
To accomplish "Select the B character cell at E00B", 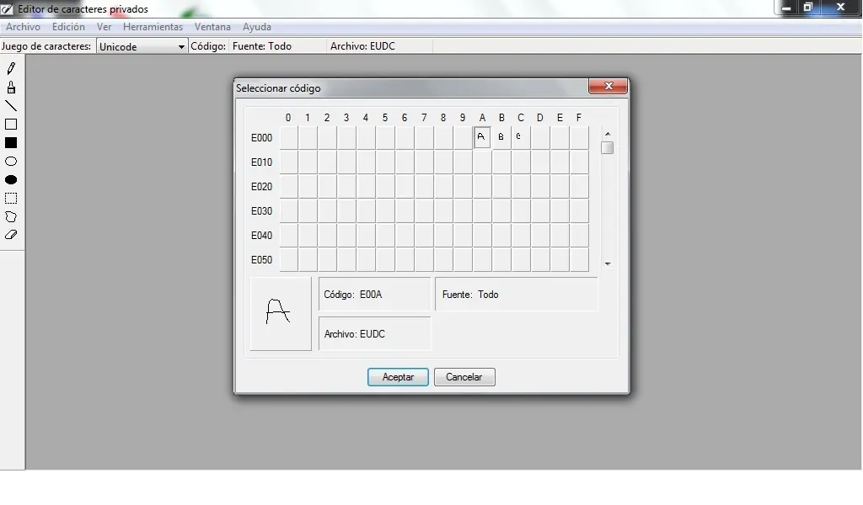I will click(501, 137).
